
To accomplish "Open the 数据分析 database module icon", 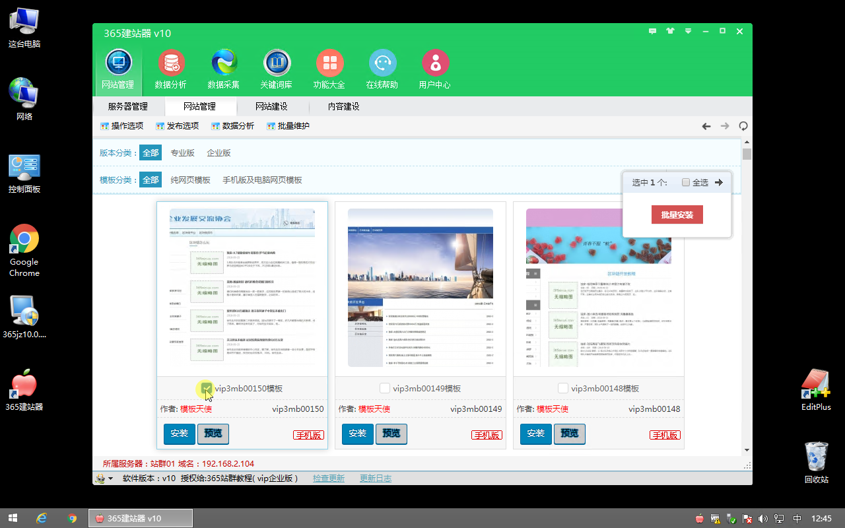I will [171, 69].
